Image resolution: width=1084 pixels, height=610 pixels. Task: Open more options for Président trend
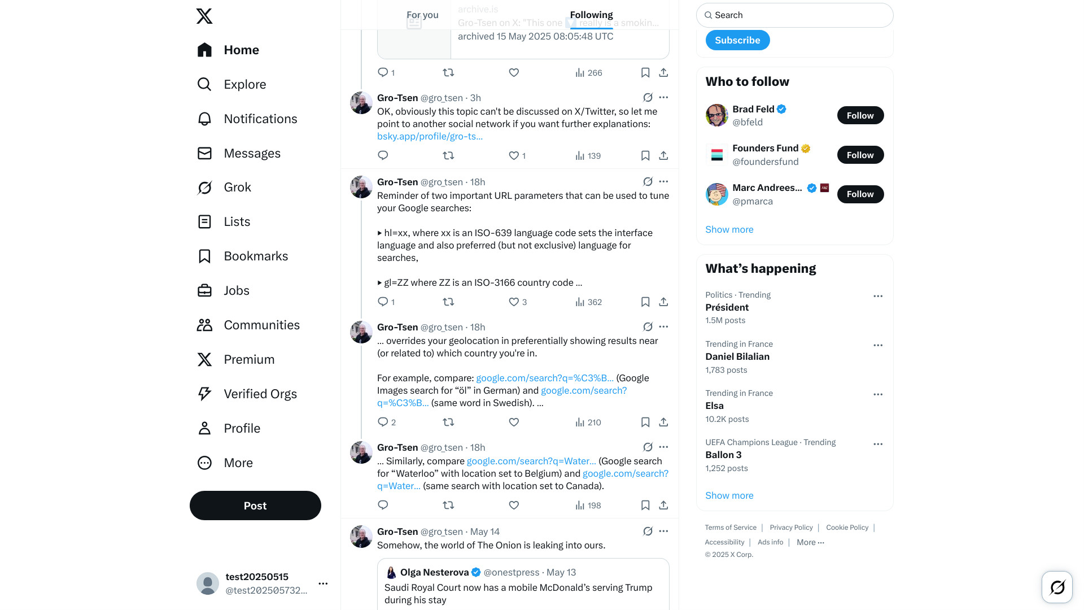coord(878,296)
